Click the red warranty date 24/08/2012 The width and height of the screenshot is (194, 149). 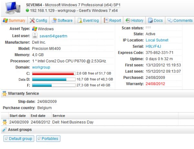click(x=155, y=84)
